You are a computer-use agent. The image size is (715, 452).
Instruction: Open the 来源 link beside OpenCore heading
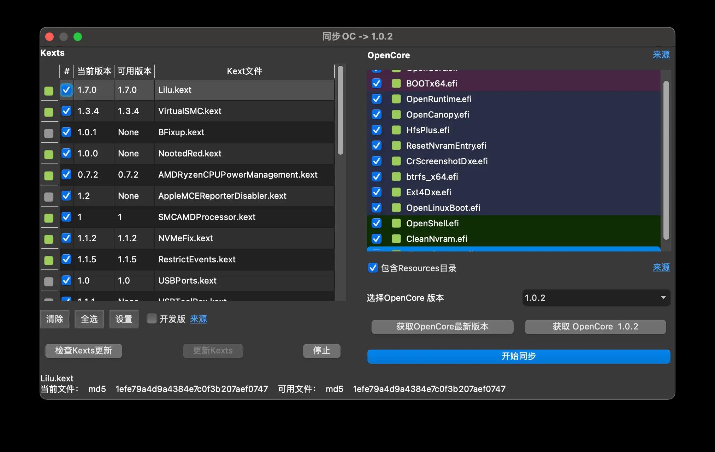(661, 55)
